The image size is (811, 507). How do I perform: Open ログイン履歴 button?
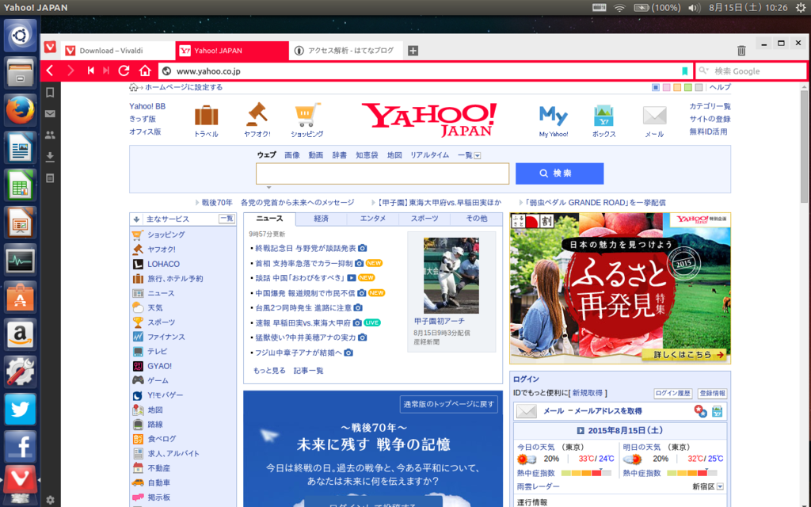coord(673,393)
